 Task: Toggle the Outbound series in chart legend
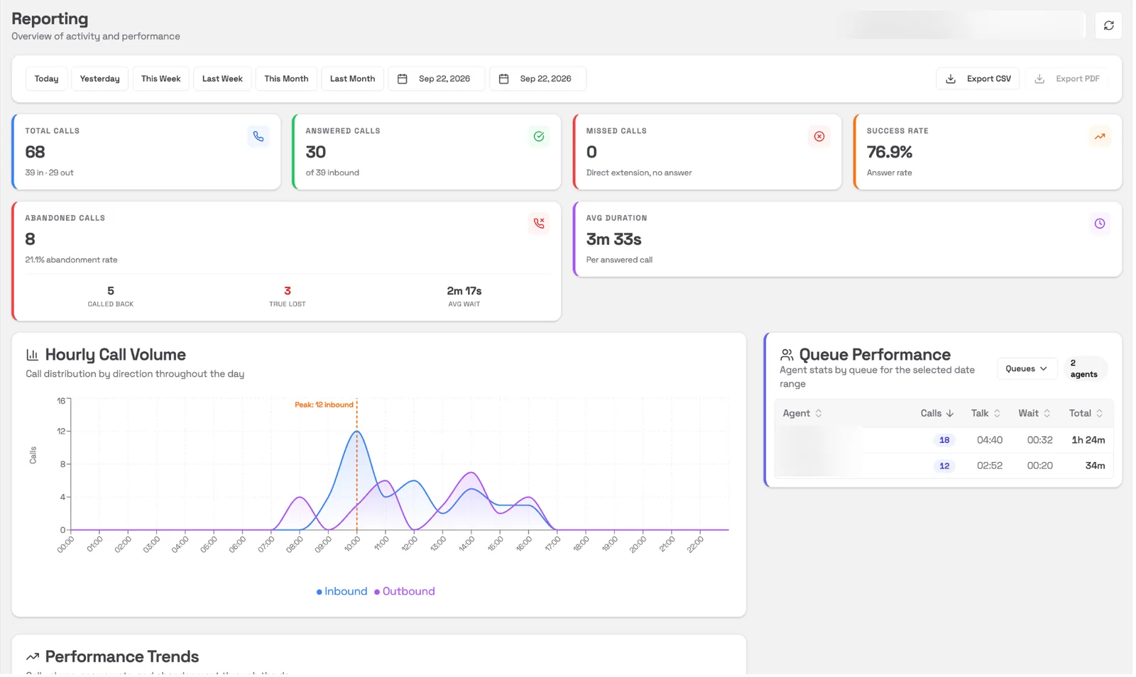405,592
